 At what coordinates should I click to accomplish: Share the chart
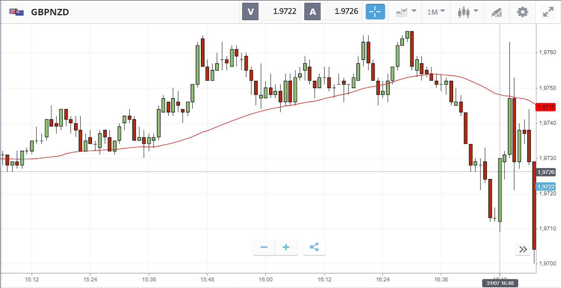[x=314, y=247]
